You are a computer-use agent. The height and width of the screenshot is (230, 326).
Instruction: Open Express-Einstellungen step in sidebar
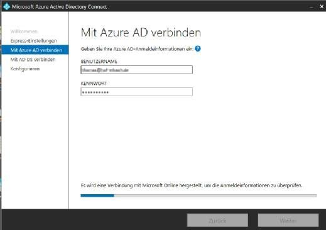33,41
